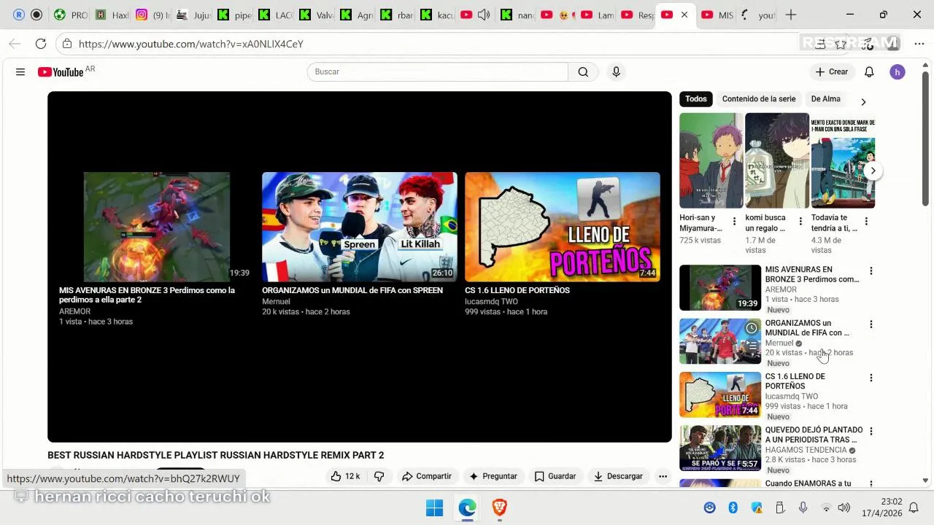Click the video title BEST RUSSIAN HARDSTYLE PLAYLIST
This screenshot has height=525, width=934.
(x=215, y=455)
